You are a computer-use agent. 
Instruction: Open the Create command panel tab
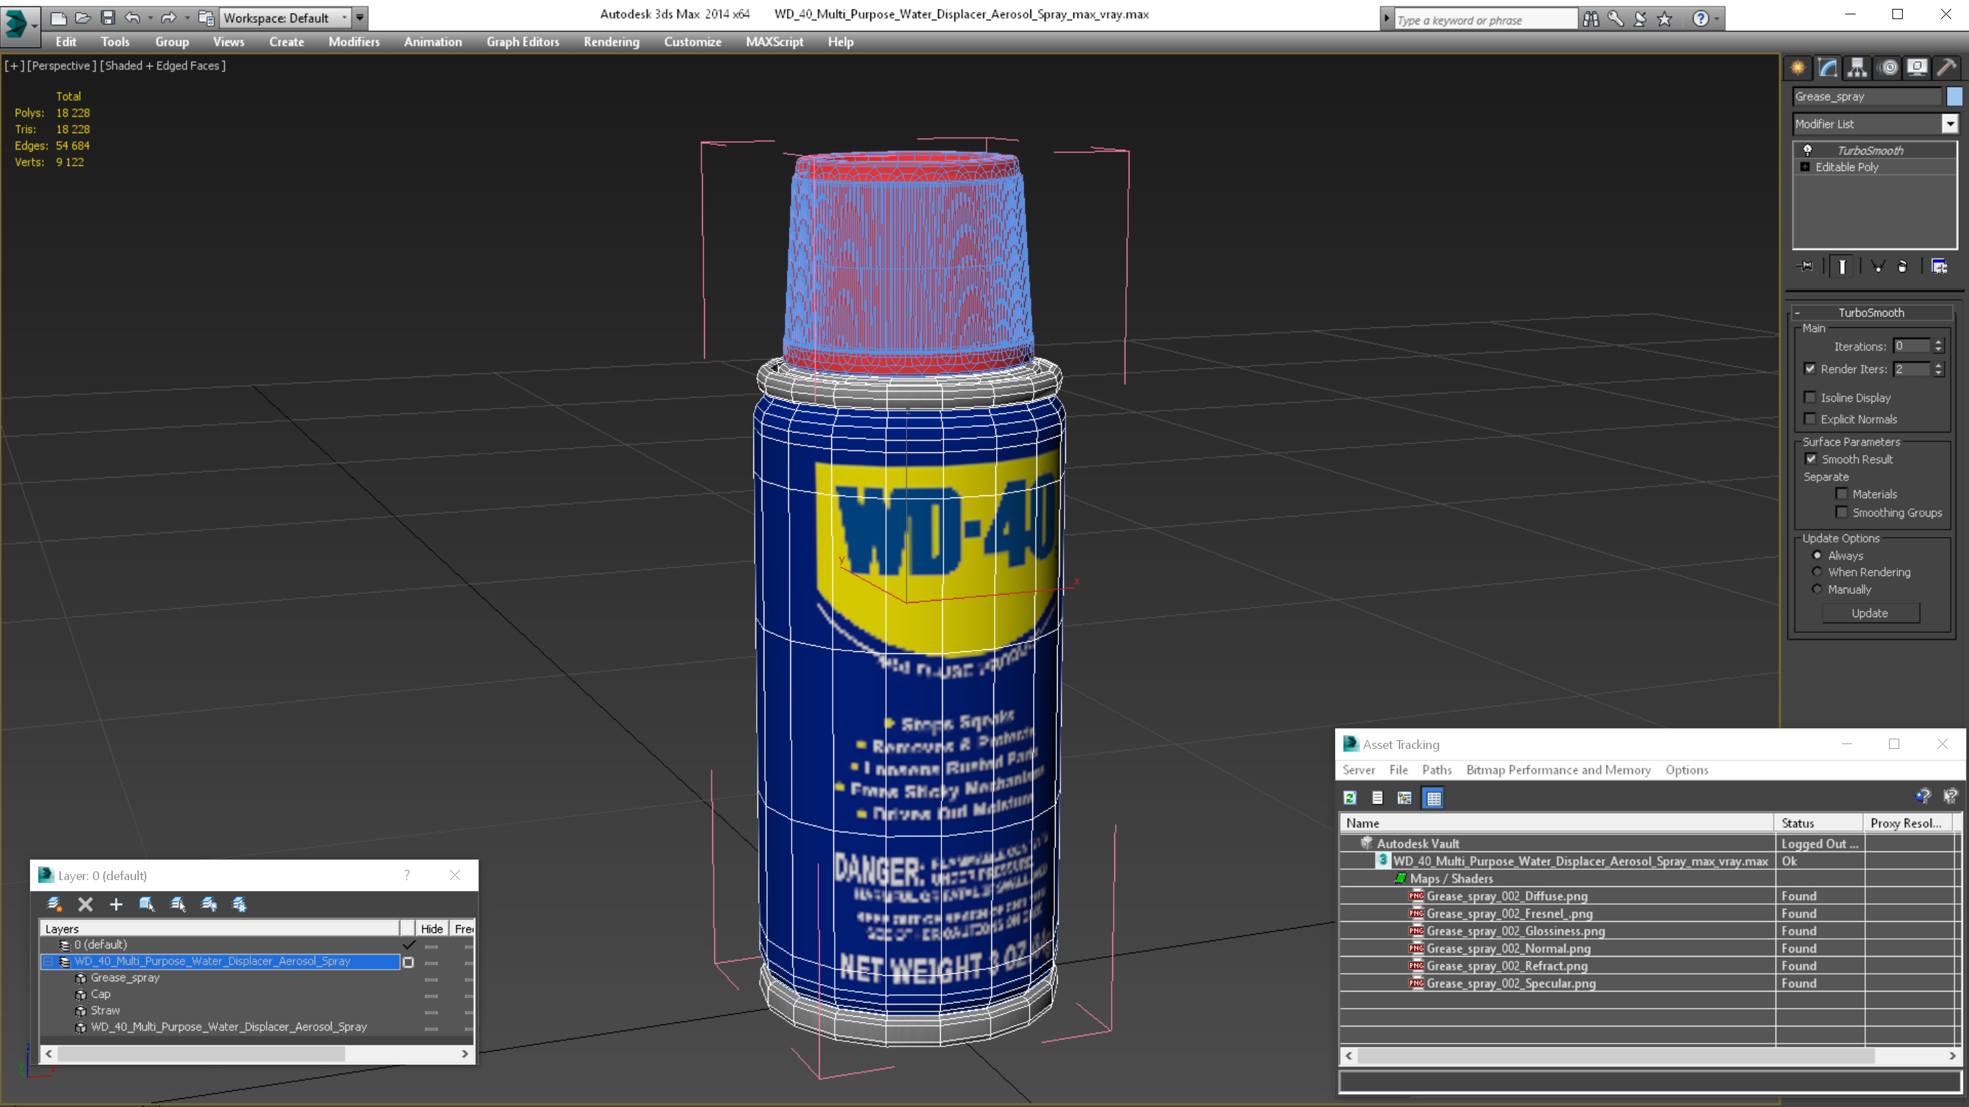pos(1798,67)
